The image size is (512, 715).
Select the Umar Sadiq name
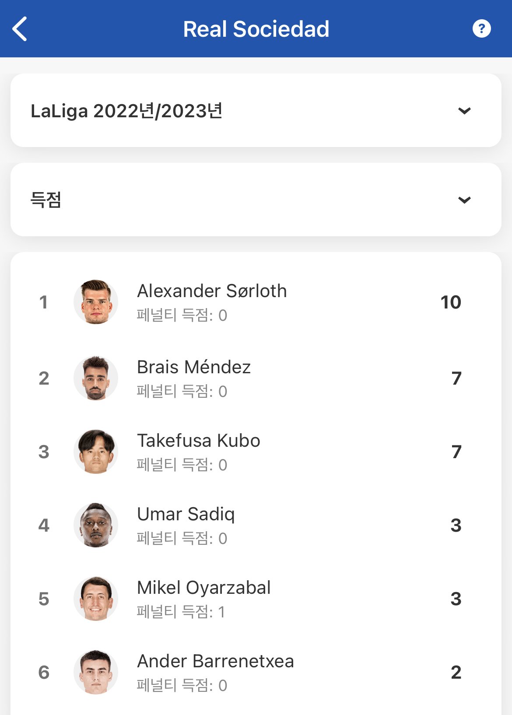click(x=186, y=514)
